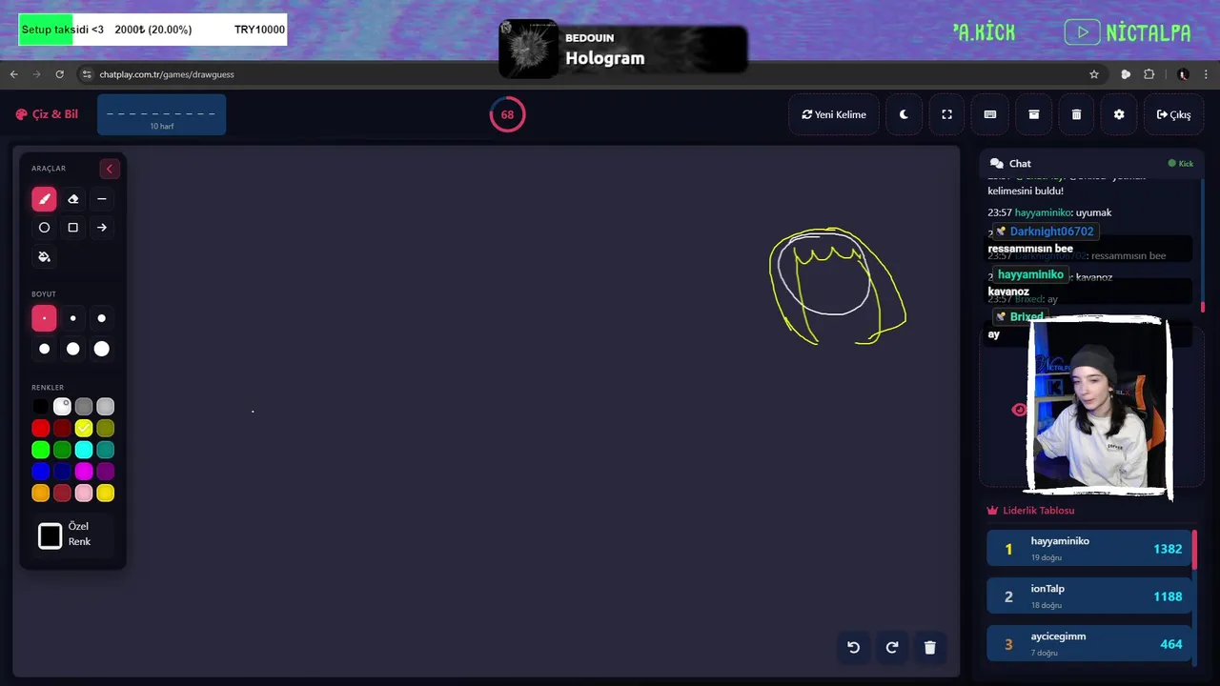Pick the teal color swatch
This screenshot has width=1220, height=686.
[106, 450]
